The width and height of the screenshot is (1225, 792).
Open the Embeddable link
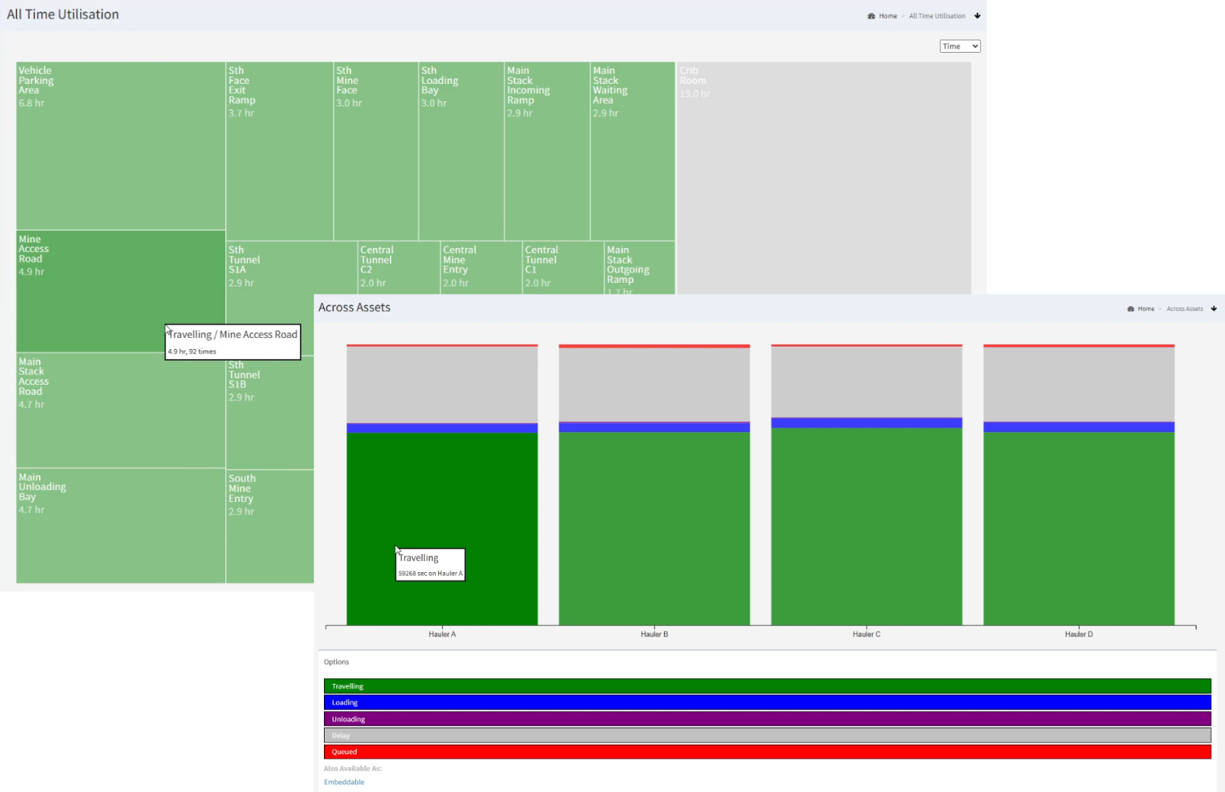pos(343,782)
